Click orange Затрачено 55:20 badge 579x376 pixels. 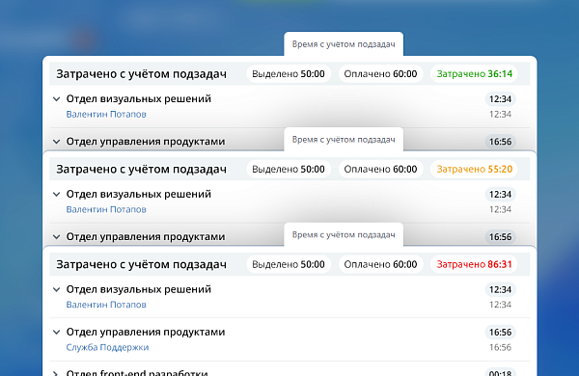pos(474,169)
